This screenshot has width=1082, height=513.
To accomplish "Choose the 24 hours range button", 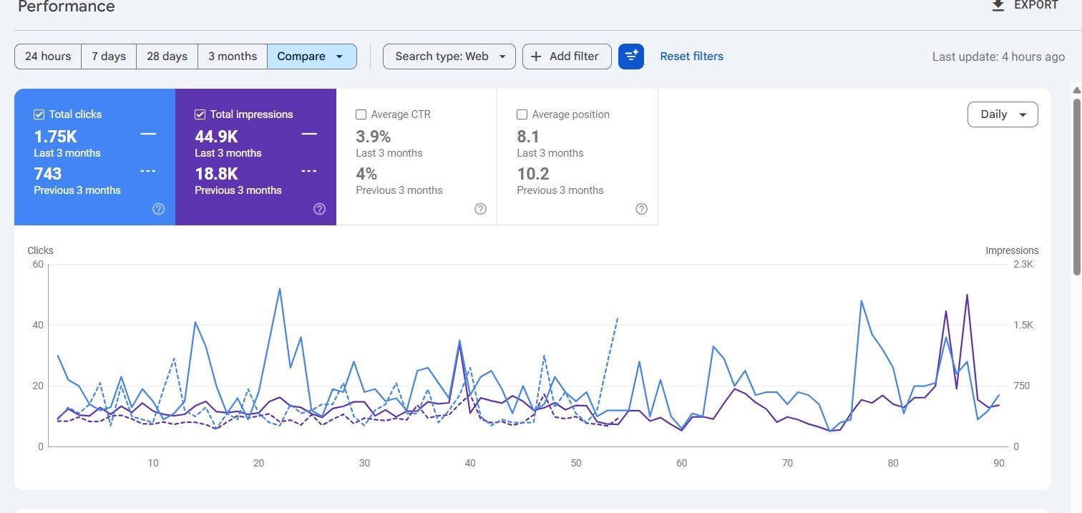I will click(x=48, y=57).
